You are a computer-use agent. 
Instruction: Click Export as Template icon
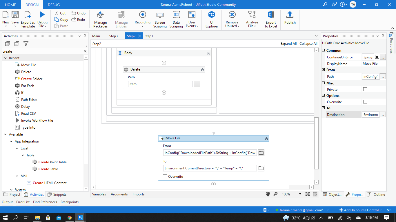pos(28,14)
